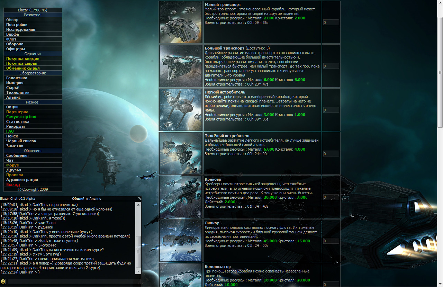Click the chat window resize grip icon

[x=139, y=198]
